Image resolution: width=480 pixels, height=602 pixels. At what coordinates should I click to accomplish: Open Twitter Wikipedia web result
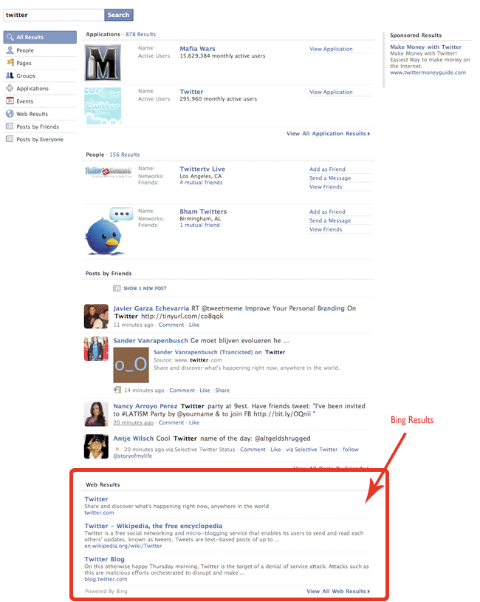[x=154, y=526]
